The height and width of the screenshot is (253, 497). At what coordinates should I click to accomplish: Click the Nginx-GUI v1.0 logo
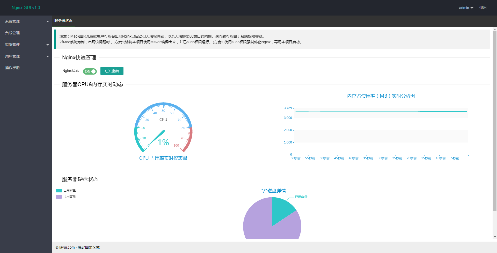26,8
